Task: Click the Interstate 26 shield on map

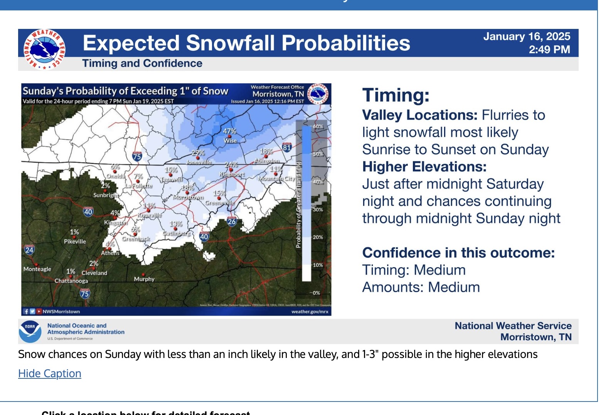Action: (x=232, y=221)
